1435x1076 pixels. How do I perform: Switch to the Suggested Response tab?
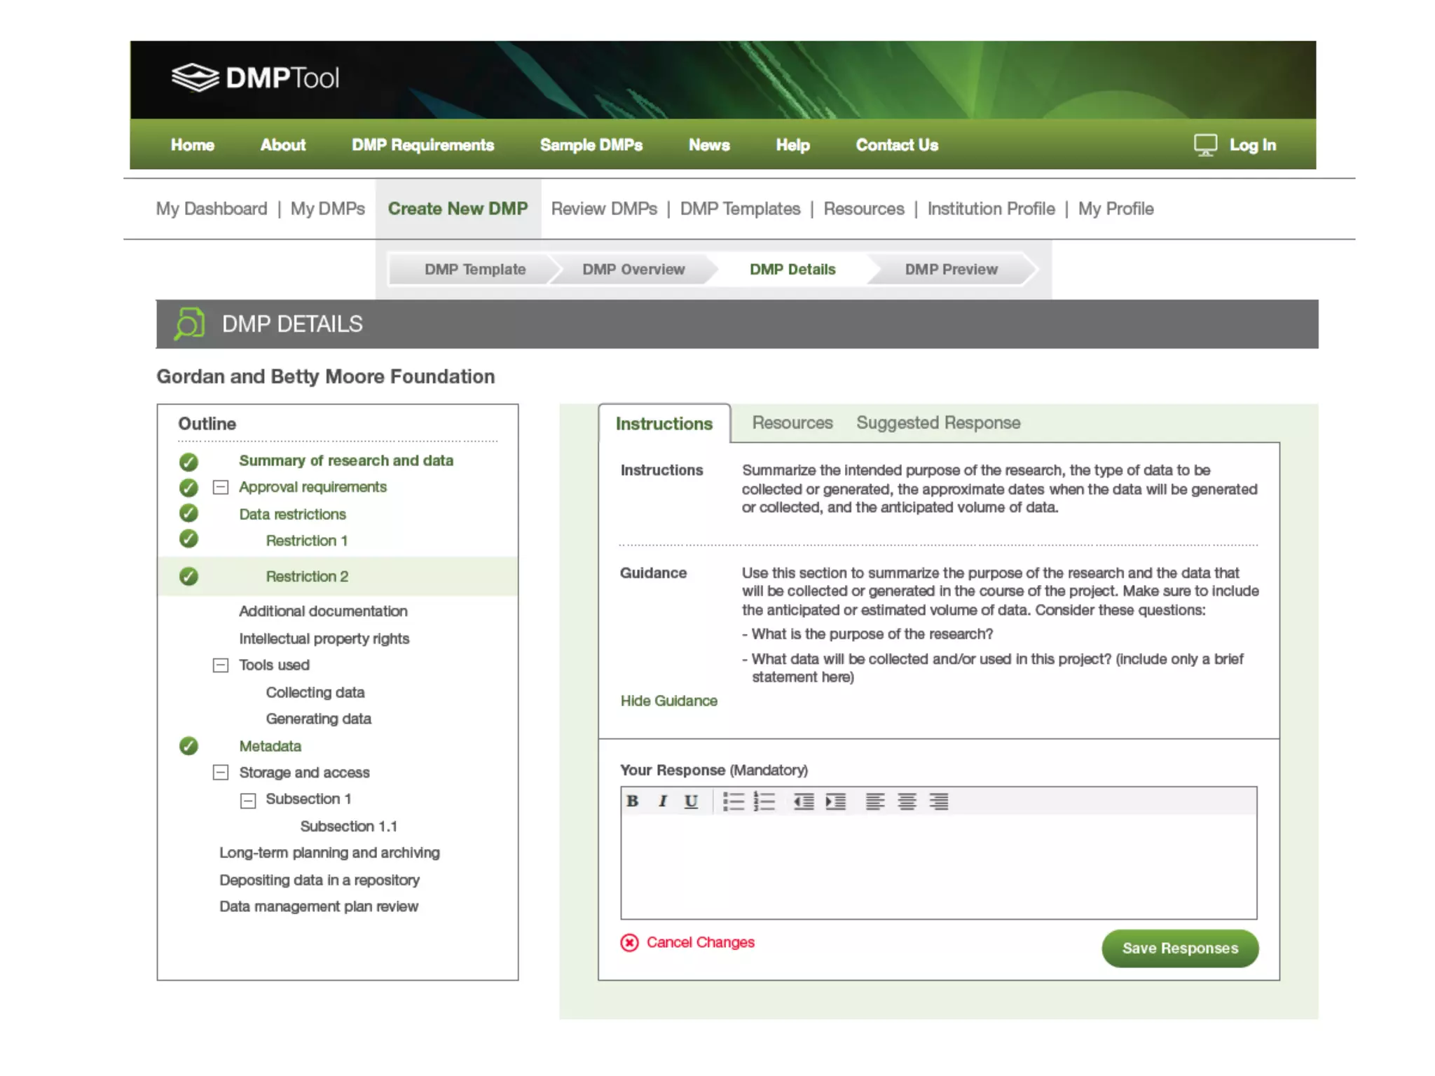[x=938, y=422]
